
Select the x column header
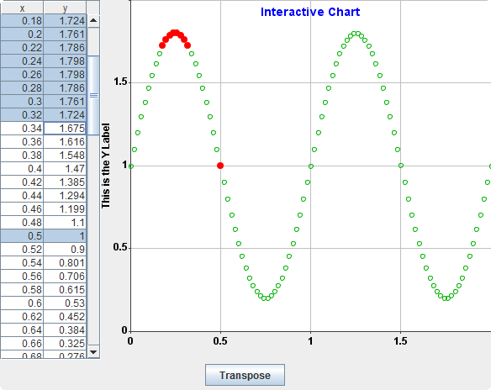coord(22,8)
